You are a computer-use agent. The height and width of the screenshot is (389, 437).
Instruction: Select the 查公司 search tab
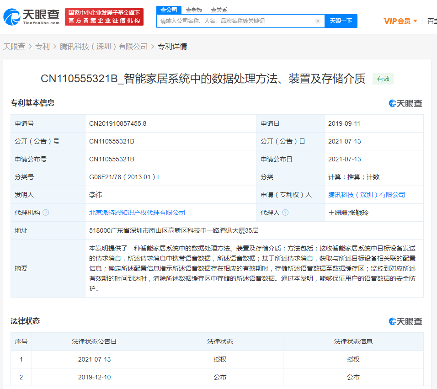pyautogui.click(x=169, y=10)
